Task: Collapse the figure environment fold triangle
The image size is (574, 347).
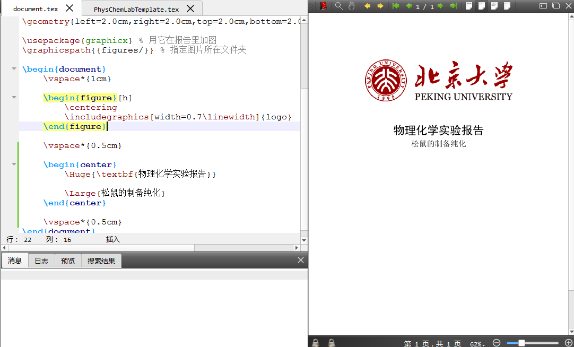Action: pos(13,98)
